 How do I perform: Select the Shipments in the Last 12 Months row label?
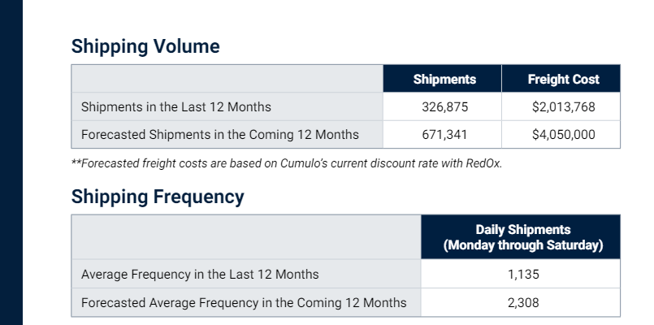click(x=176, y=106)
